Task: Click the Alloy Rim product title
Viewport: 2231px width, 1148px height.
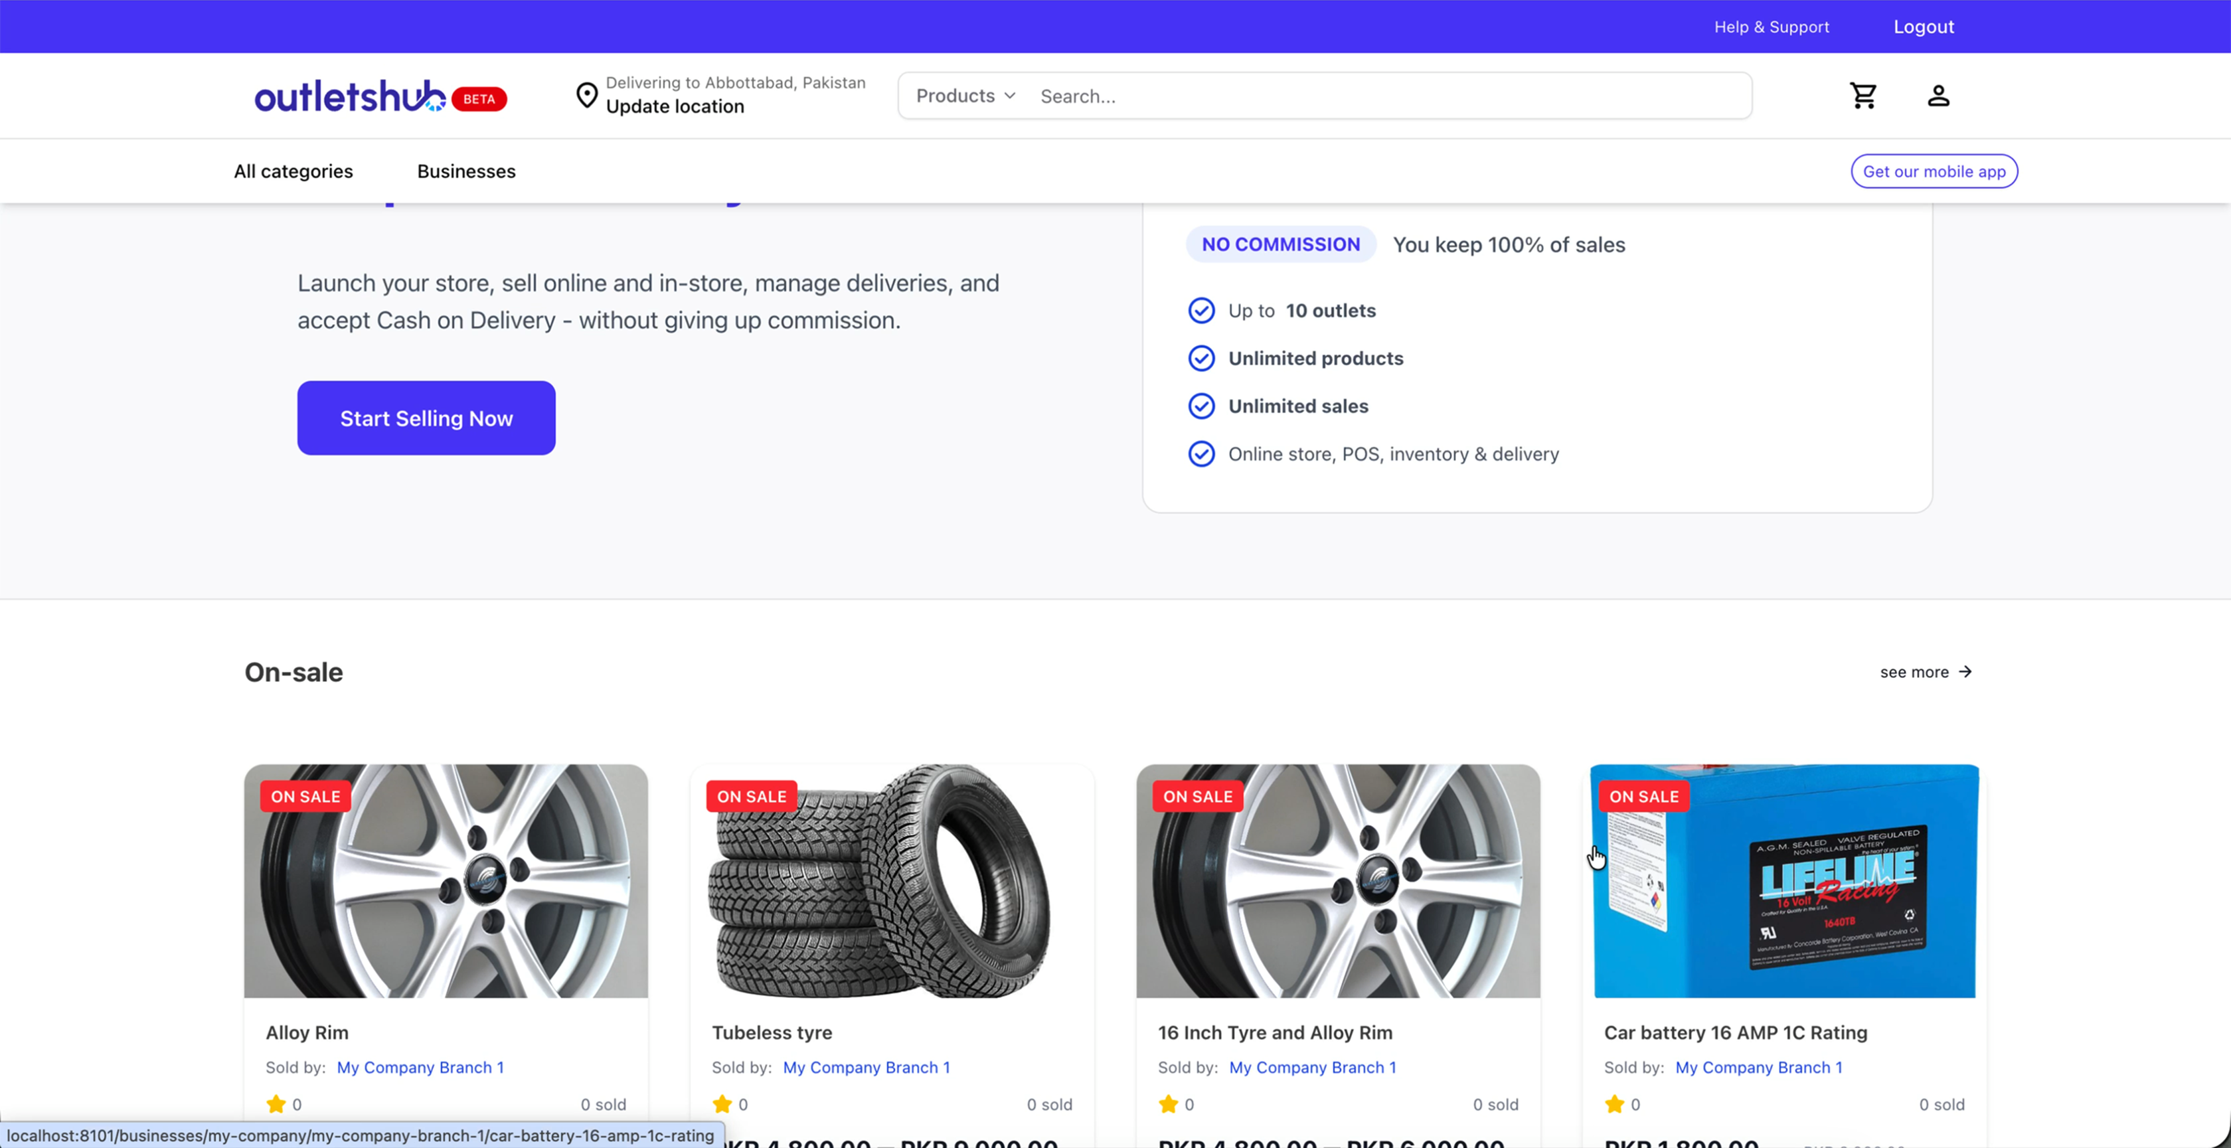Action: 307,1033
